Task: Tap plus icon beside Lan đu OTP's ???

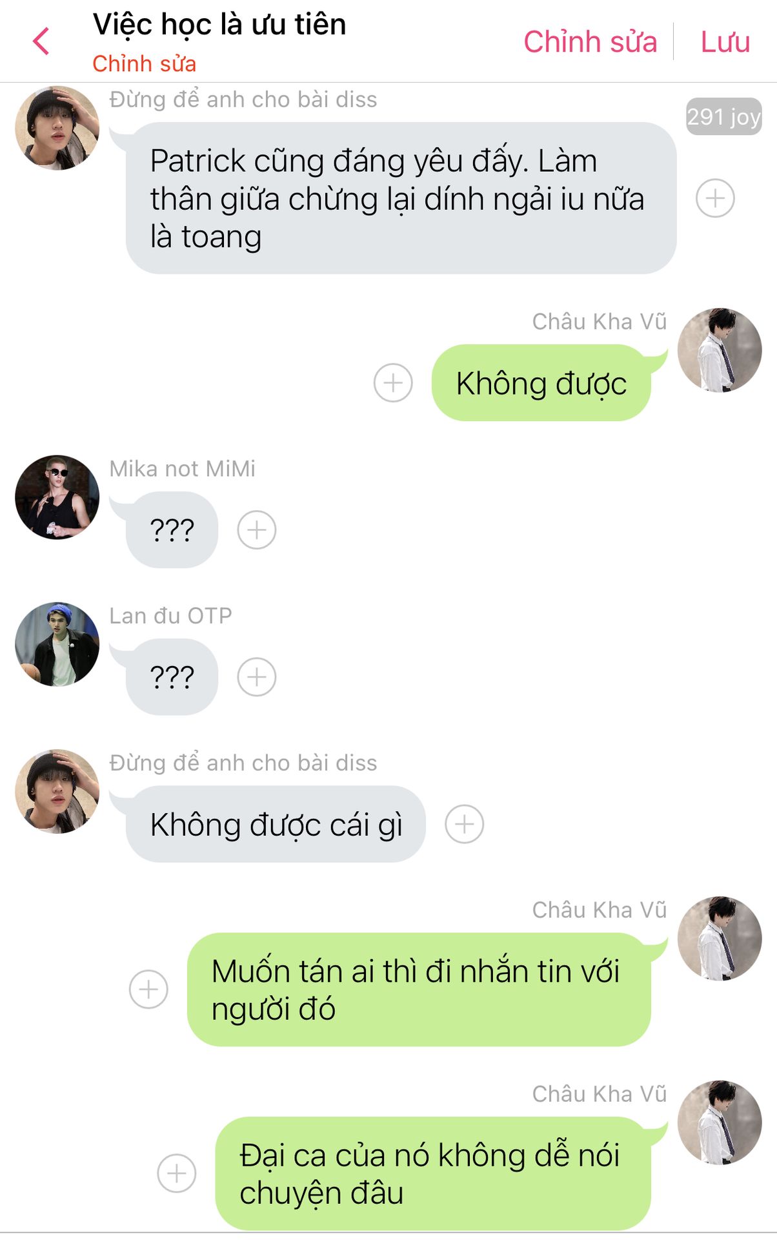Action: tap(257, 677)
